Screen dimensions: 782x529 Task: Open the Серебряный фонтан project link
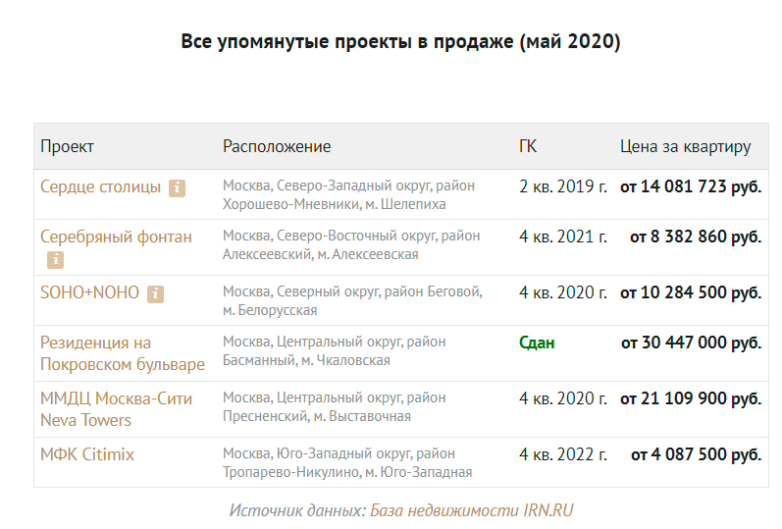tap(116, 237)
